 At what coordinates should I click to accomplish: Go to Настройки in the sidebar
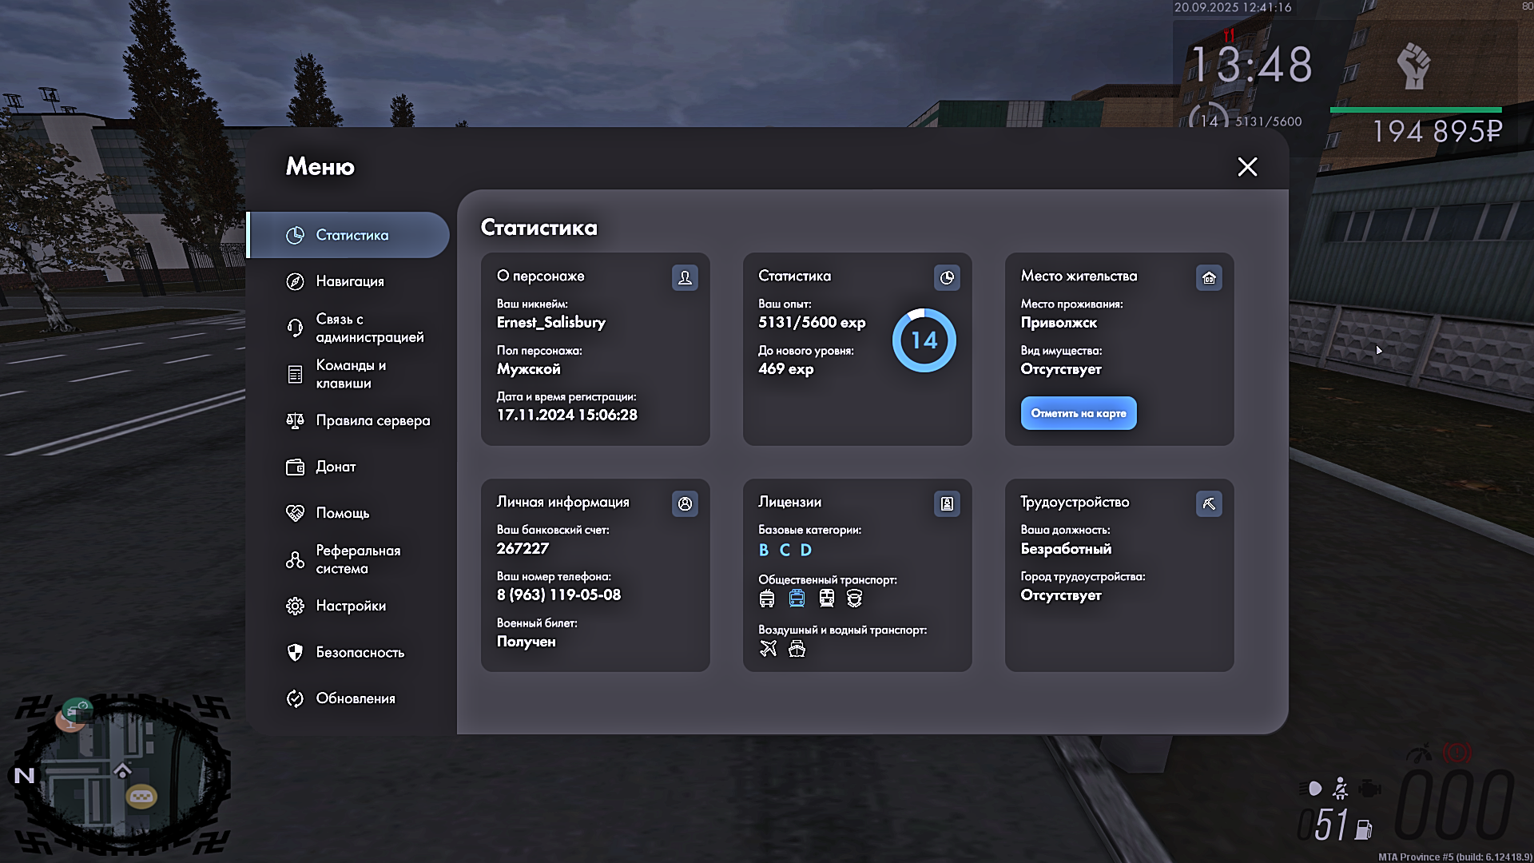coord(350,606)
